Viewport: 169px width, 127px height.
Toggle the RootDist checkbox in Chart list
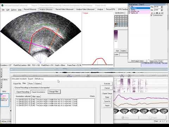point(130,8)
